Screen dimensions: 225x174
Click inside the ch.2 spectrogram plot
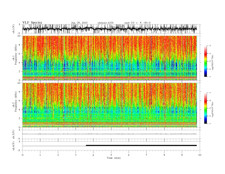[x=110, y=105]
